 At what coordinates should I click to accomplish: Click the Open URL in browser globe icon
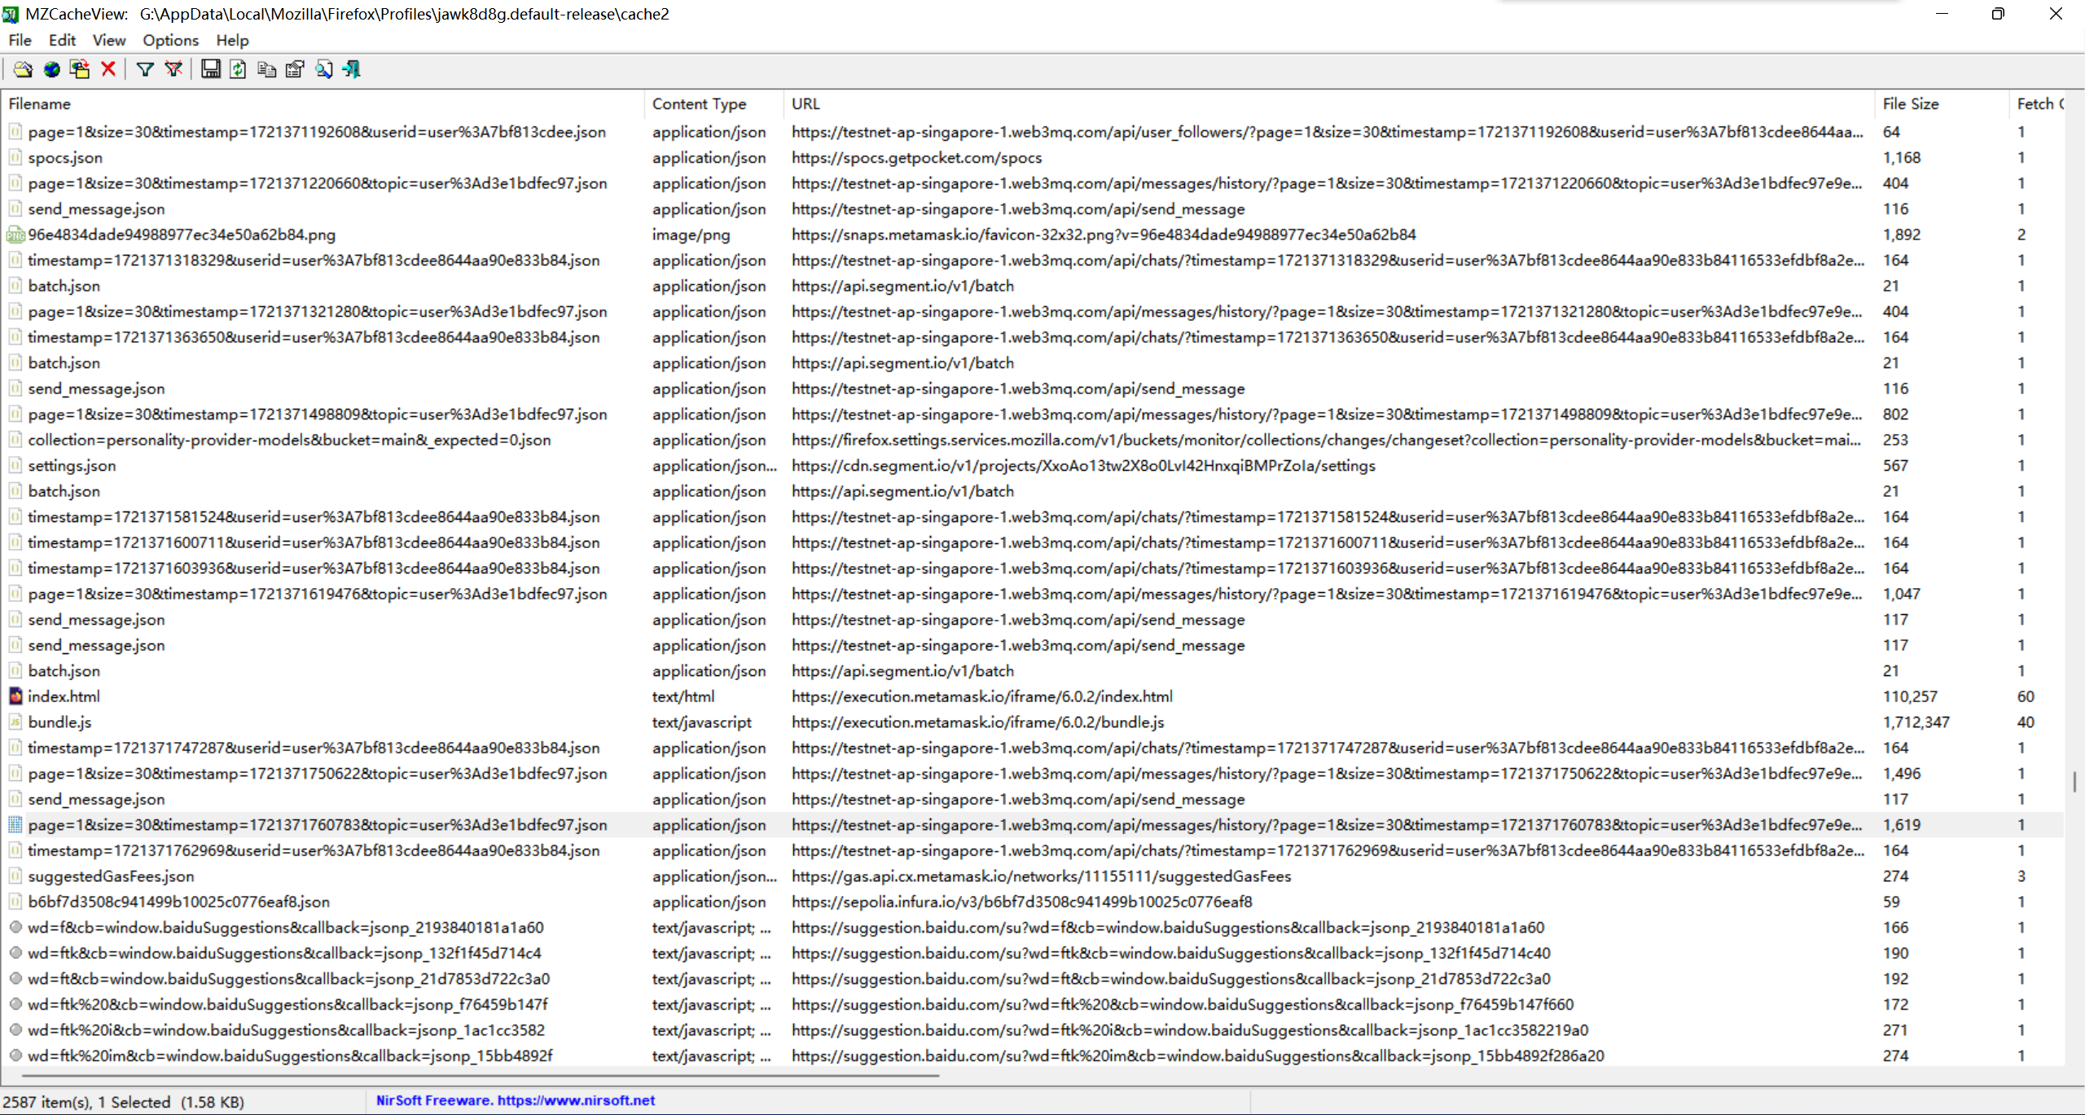click(52, 69)
